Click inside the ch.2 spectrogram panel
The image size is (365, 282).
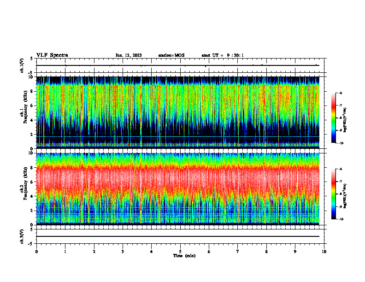coord(178,189)
